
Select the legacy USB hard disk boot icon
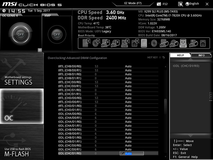tap(164, 43)
